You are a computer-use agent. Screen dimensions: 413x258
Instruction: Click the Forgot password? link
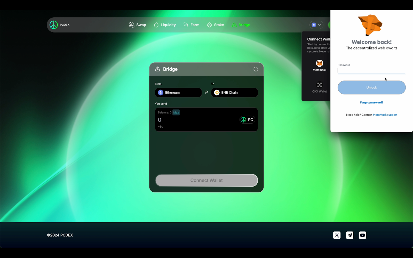coord(372,102)
